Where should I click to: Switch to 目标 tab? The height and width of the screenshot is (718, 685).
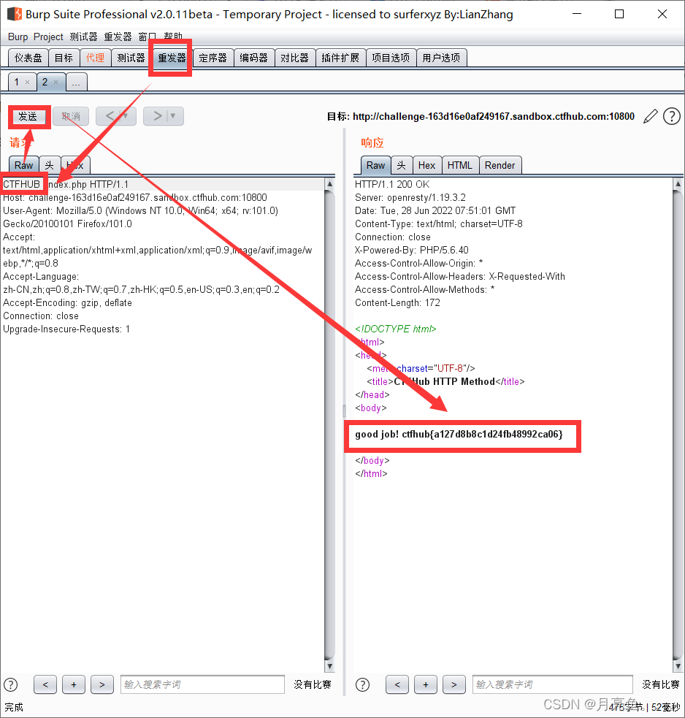(64, 58)
